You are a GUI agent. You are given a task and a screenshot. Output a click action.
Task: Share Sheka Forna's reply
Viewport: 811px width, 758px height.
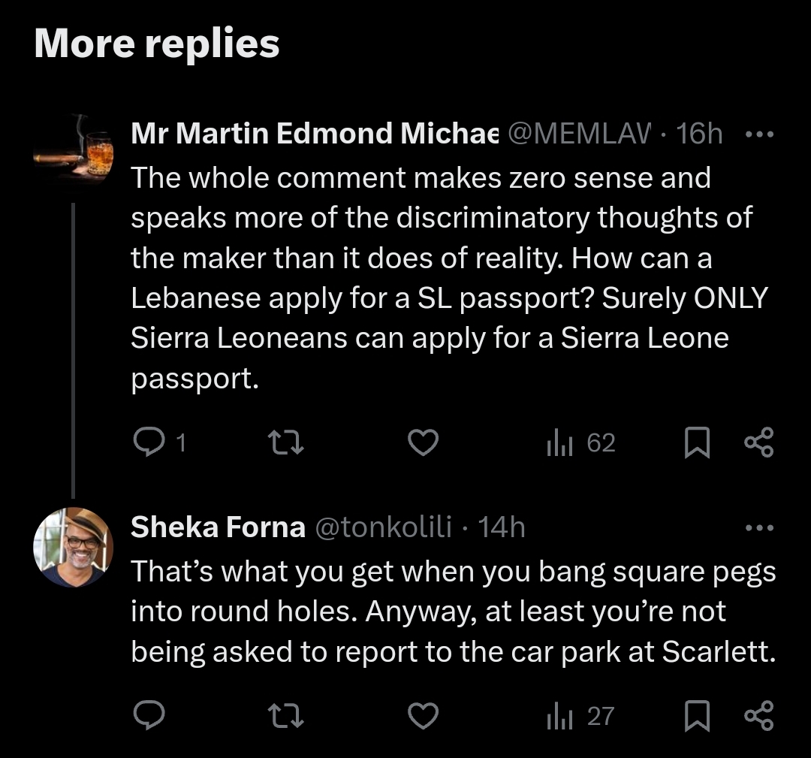[x=758, y=716]
